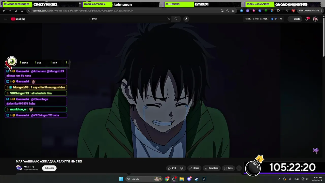This screenshot has width=325, height=183.
Task: Open the red shield extension
Action: click(254, 11)
